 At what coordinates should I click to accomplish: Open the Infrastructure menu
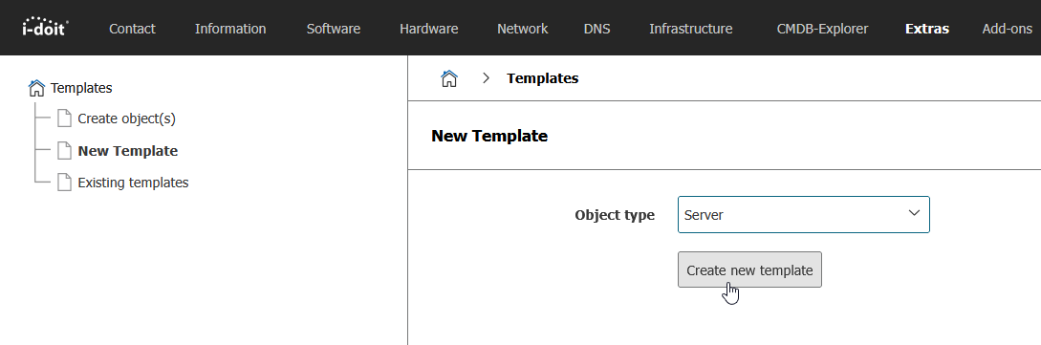tap(691, 29)
